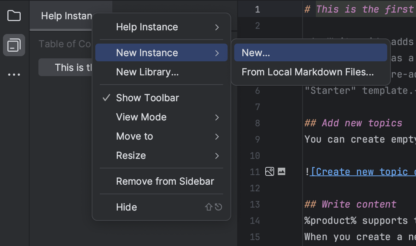Select the highlighted instances panel icon in sidebar

[x=14, y=45]
